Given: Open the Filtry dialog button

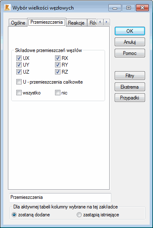Looking at the screenshot, I should pos(130,76).
